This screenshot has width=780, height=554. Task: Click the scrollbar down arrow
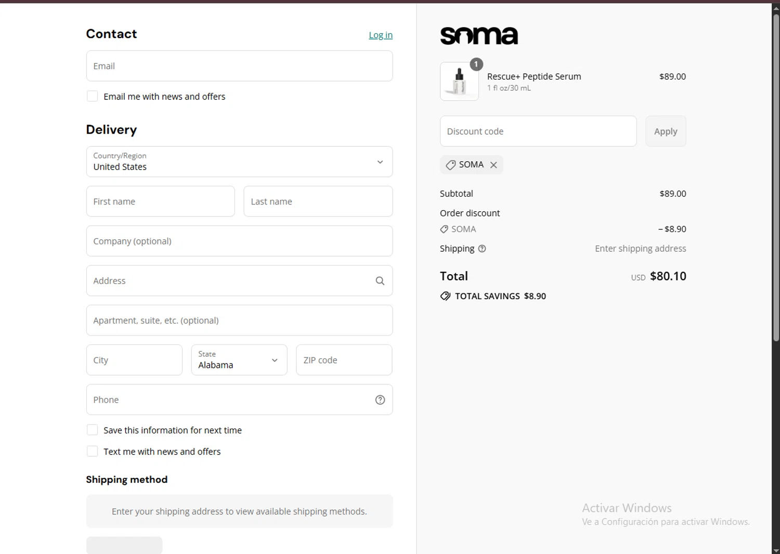pyautogui.click(x=776, y=550)
